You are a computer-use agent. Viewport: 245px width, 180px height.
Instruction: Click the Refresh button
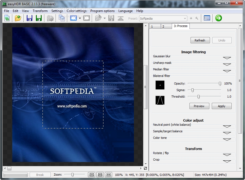point(200,40)
